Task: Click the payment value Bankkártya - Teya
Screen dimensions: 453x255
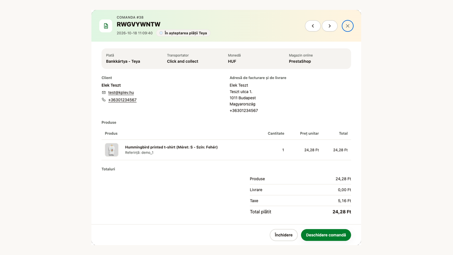Action: coord(123,61)
